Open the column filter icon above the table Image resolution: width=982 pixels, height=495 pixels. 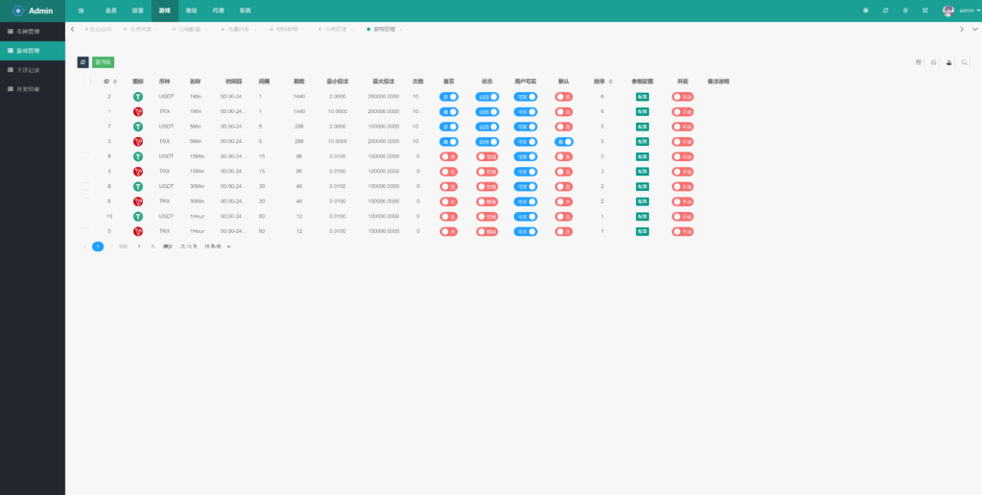point(919,61)
